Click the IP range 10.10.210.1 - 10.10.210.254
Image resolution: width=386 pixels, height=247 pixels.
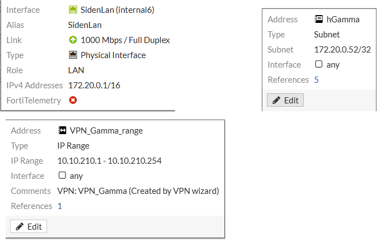point(110,161)
